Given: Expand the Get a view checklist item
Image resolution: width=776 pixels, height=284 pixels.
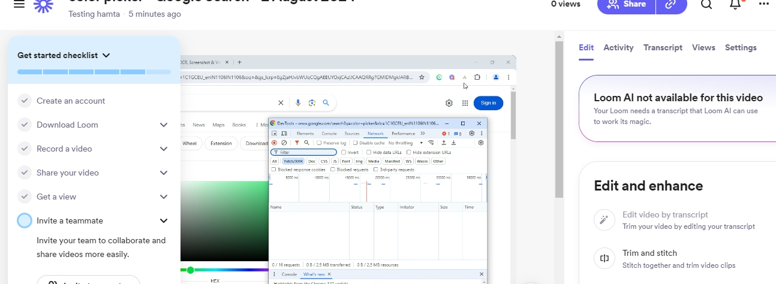Looking at the screenshot, I should pyautogui.click(x=164, y=197).
